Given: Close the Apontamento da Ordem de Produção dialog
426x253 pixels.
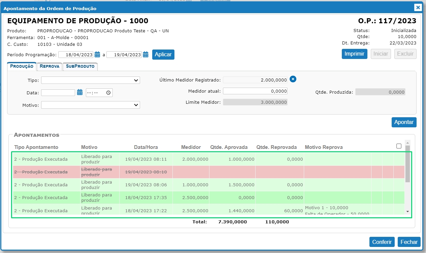Looking at the screenshot, I should (x=418, y=7).
